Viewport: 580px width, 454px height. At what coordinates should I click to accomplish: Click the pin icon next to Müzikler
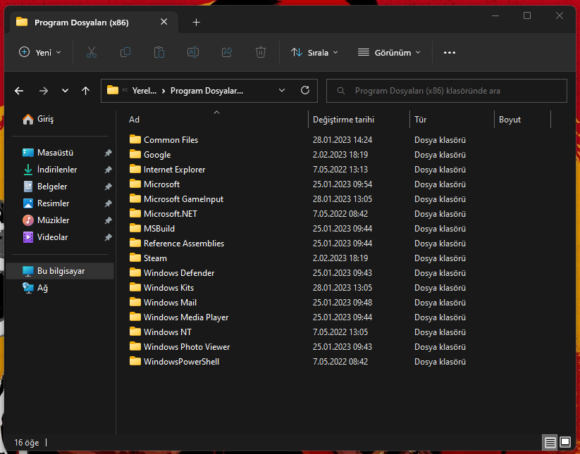[108, 220]
